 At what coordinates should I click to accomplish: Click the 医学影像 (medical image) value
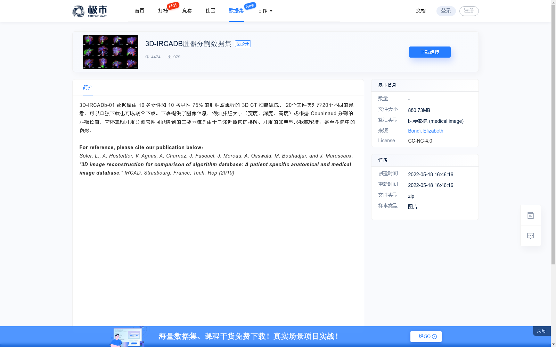tap(436, 121)
